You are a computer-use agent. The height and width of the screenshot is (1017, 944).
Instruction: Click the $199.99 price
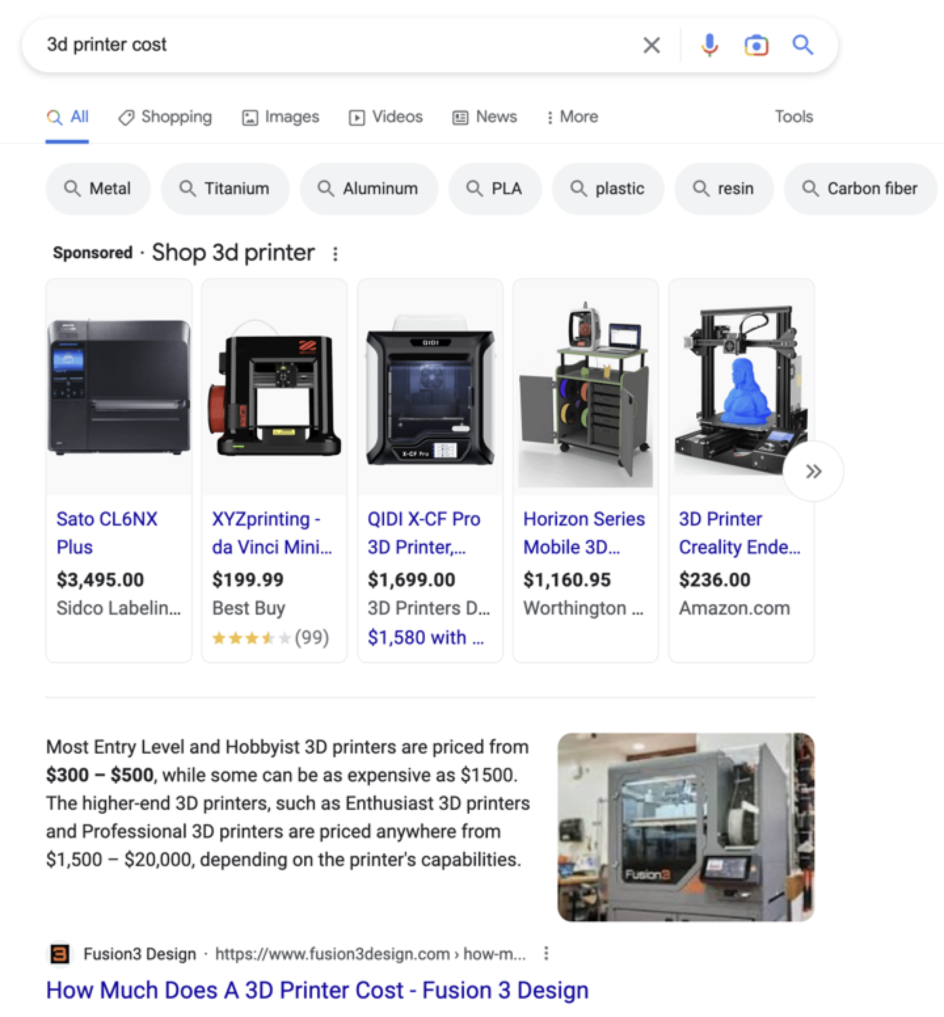click(x=248, y=580)
